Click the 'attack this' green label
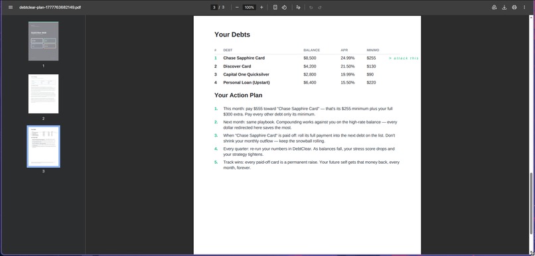This screenshot has height=256, width=535. [404, 58]
